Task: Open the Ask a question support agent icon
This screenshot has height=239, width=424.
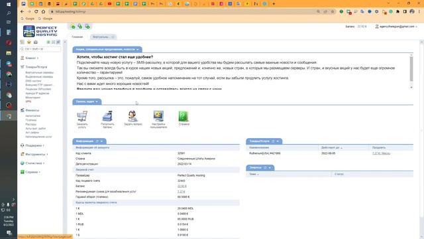Action: coord(132,117)
